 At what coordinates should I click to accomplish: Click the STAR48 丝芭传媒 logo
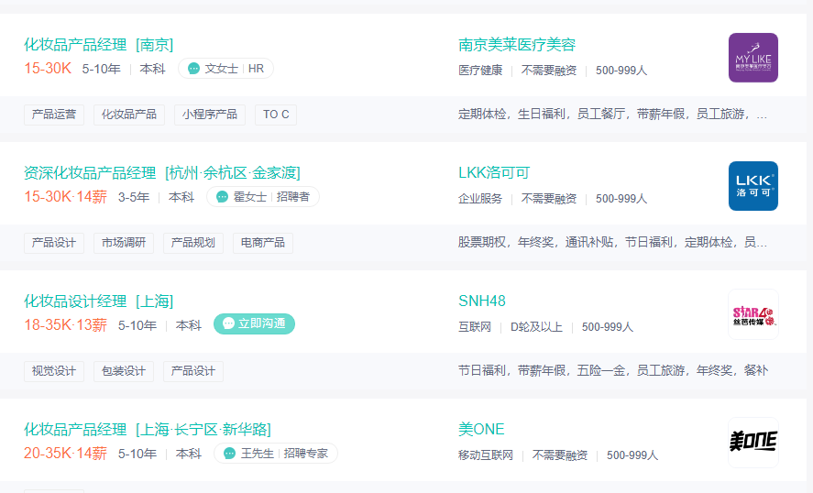753,314
